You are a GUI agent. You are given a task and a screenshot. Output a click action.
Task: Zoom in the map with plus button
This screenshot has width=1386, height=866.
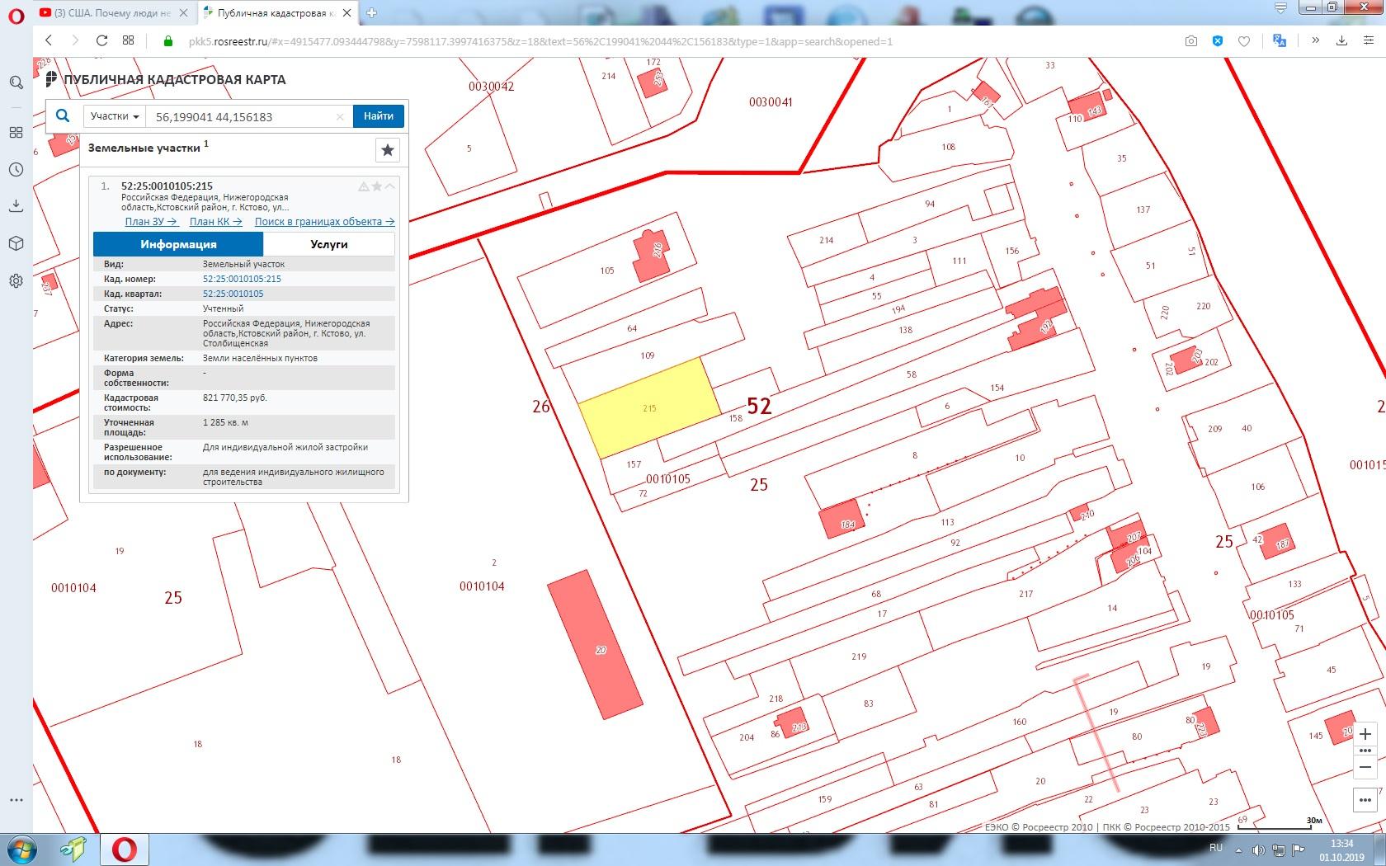(x=1365, y=734)
